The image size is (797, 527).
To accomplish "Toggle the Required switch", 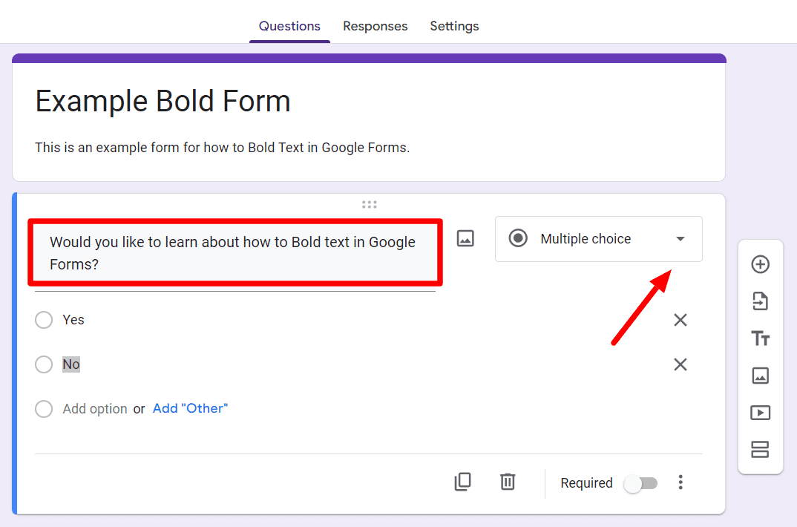I will pyautogui.click(x=640, y=482).
